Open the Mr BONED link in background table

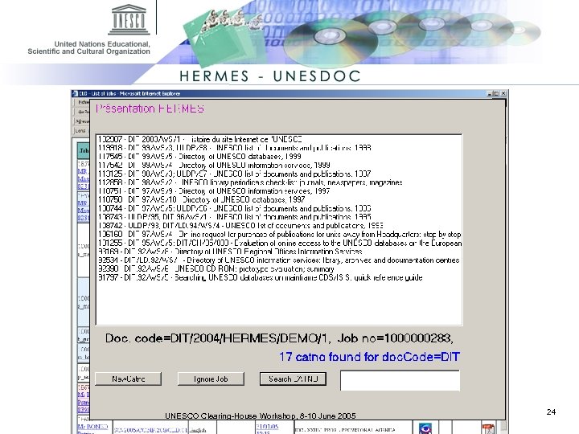(x=92, y=427)
